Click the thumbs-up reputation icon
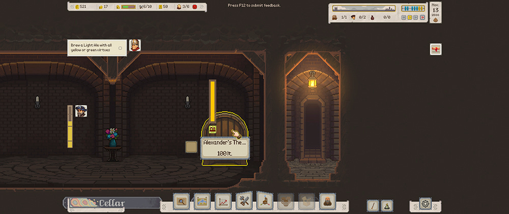509x214 pixels. (101, 7)
